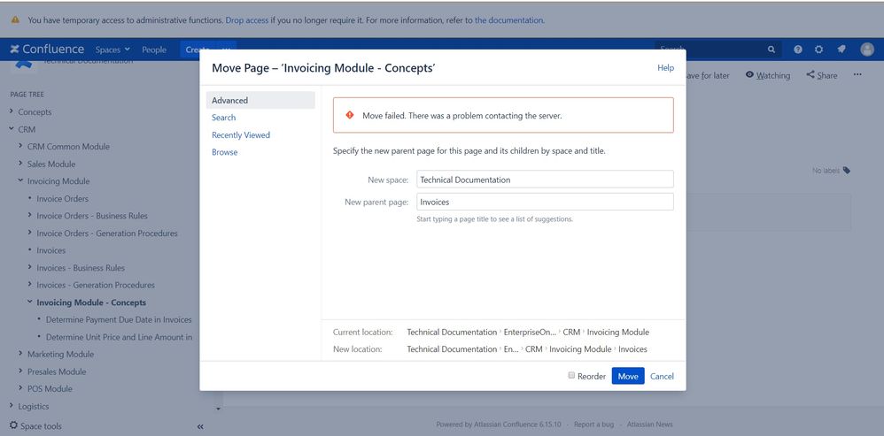
Task: Select the Advanced tab in dialog
Action: point(260,100)
